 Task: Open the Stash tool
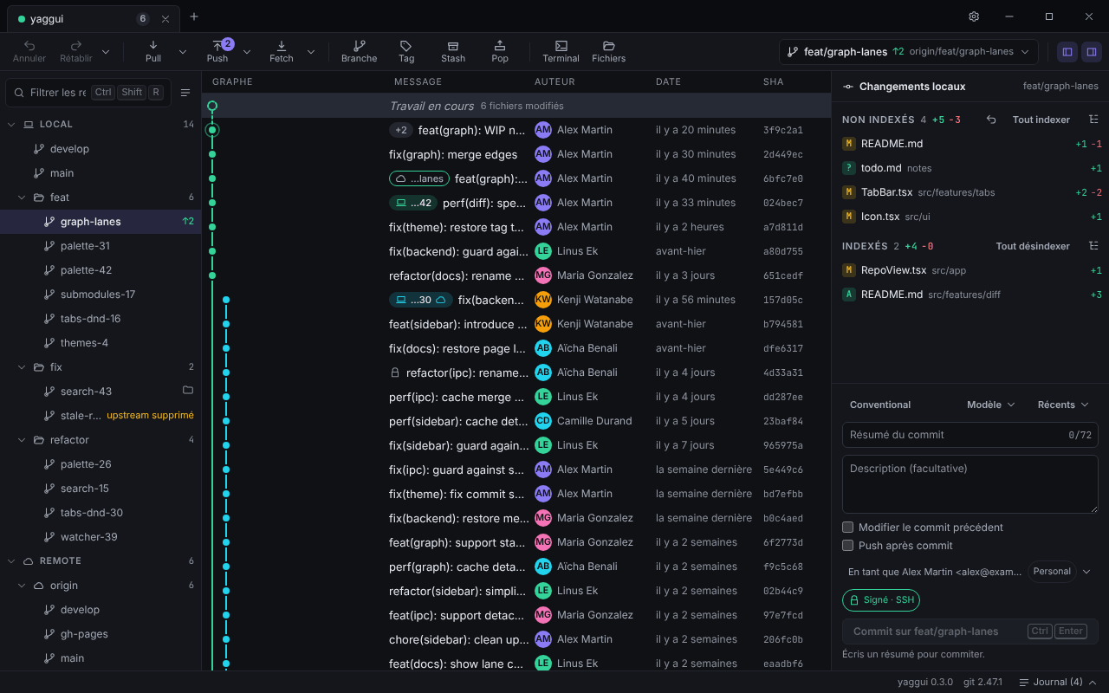pyautogui.click(x=453, y=51)
